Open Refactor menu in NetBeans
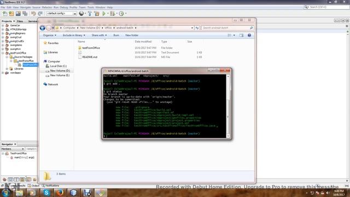350x197 pixels. [x=47, y=7]
